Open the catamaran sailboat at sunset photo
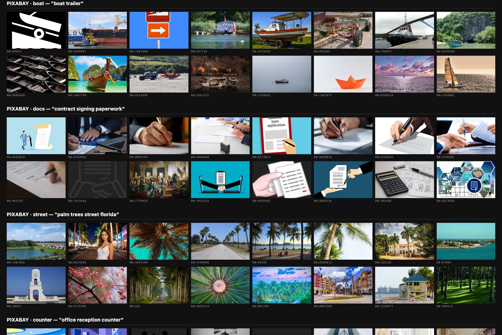Image resolution: width=502 pixels, height=335 pixels. click(x=466, y=74)
